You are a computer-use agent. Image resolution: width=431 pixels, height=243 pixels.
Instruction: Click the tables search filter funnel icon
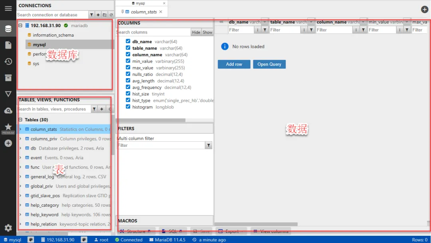click(x=94, y=109)
